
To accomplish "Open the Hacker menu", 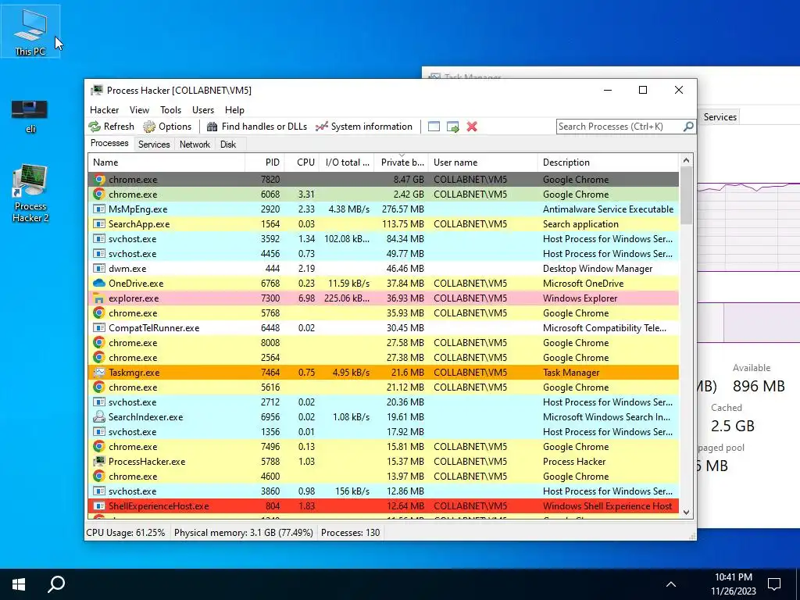I will (x=104, y=110).
